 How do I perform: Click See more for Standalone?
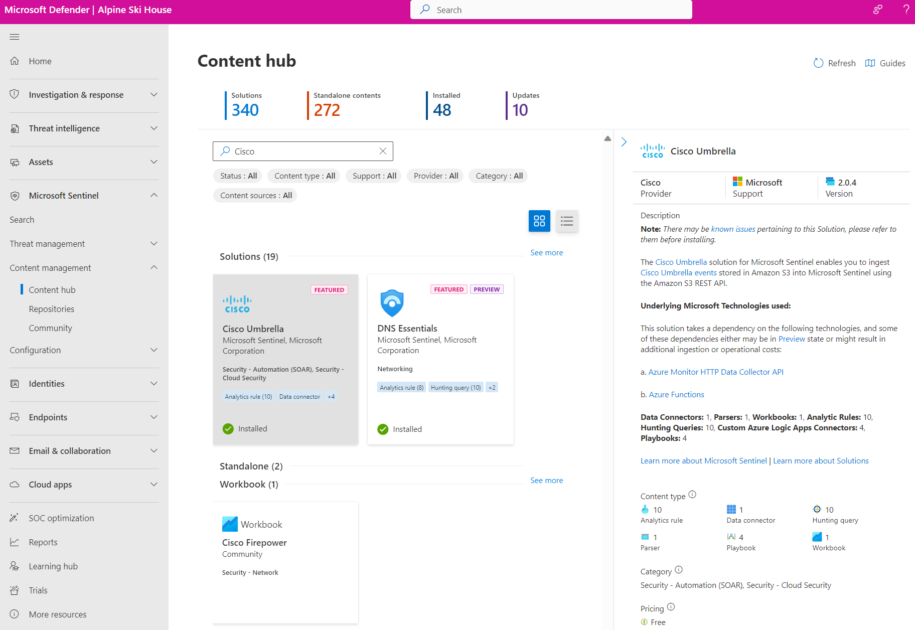(546, 481)
